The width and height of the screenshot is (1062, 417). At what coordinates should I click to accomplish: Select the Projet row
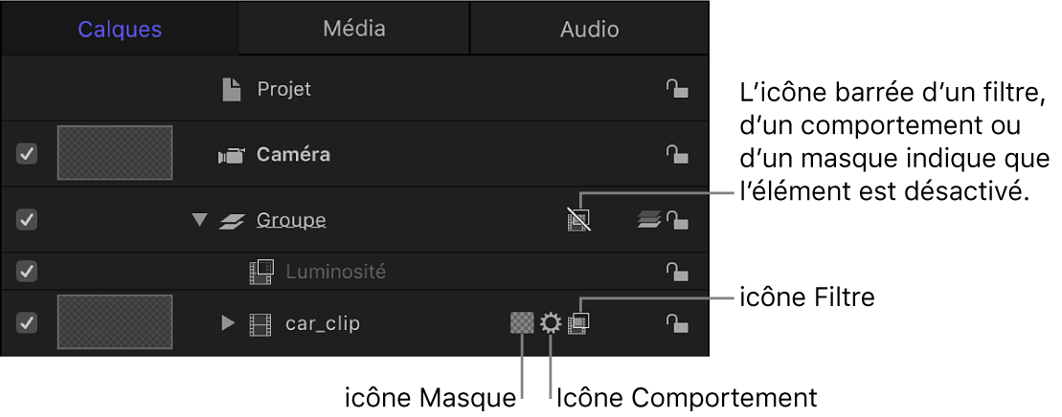click(x=284, y=90)
